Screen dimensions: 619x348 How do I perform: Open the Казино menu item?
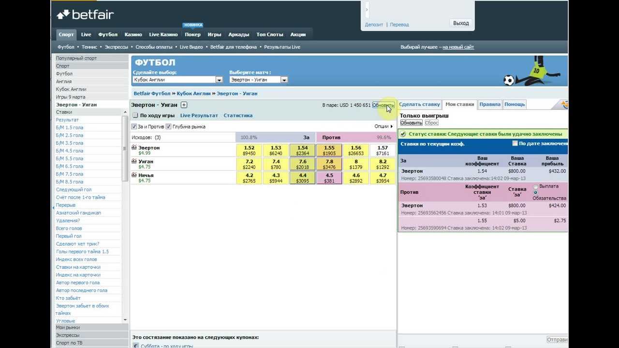133,34
